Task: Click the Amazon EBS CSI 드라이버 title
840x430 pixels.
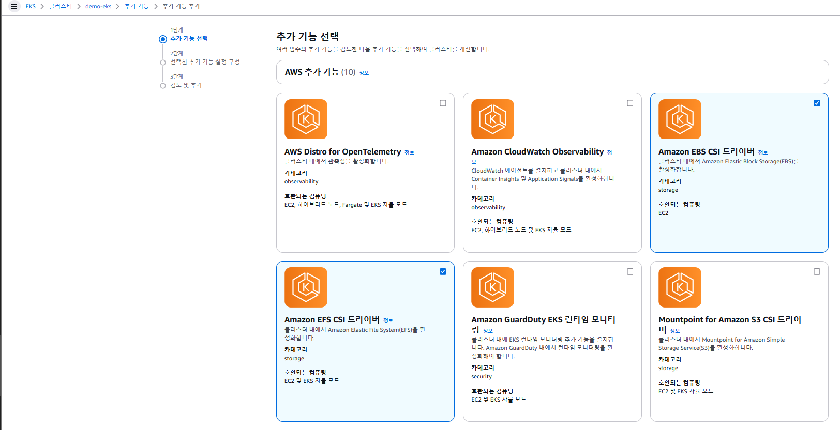Action: point(707,151)
